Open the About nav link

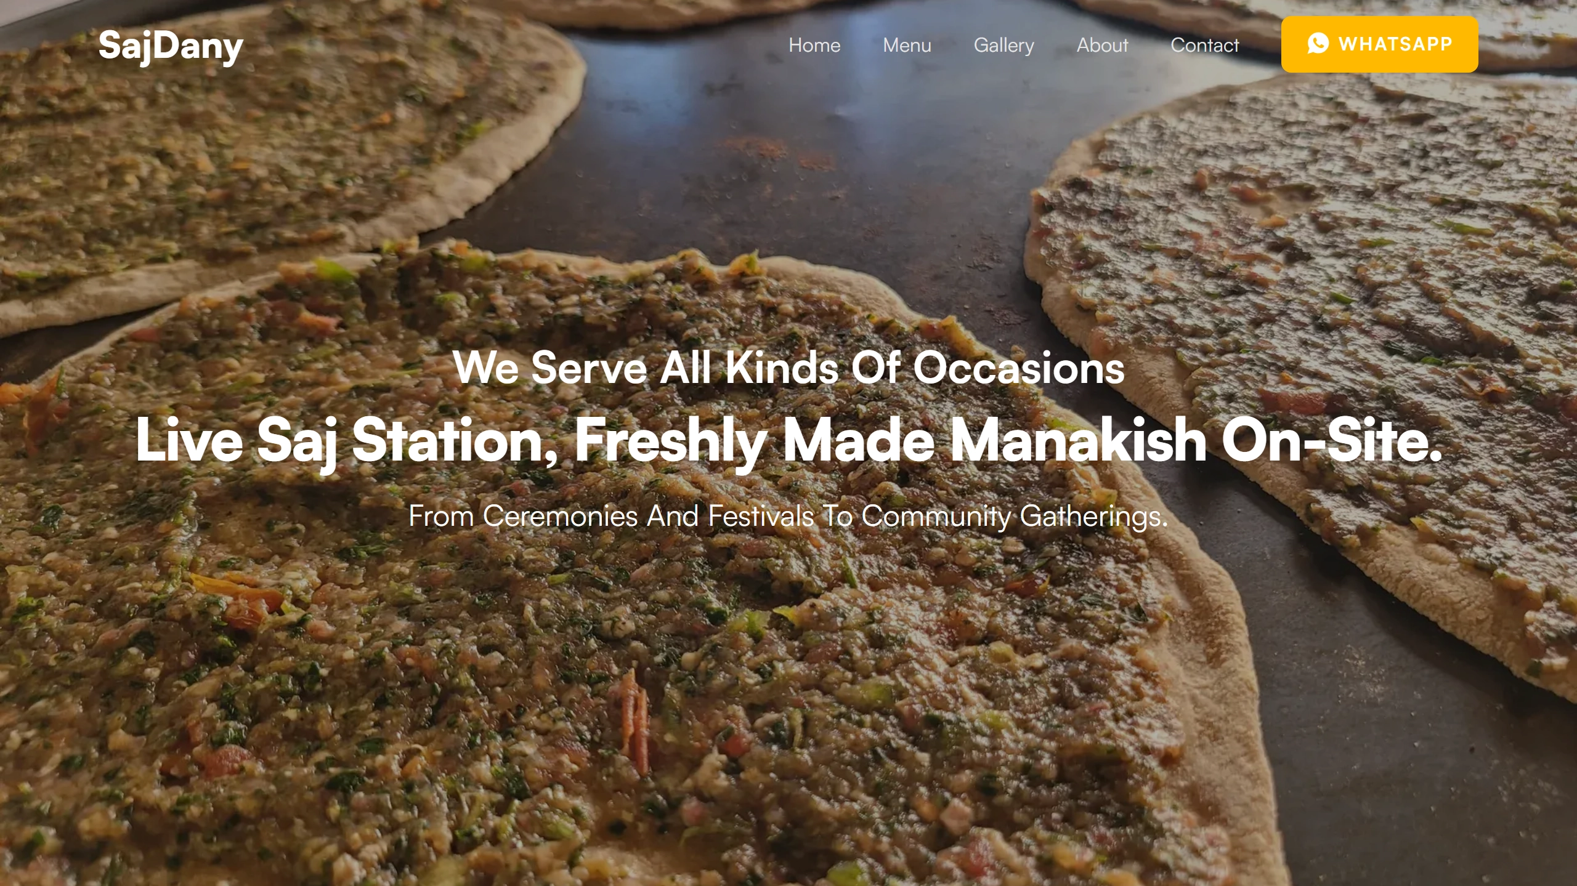(1102, 45)
